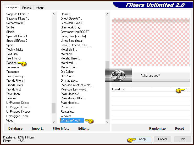194x145 pixels.
Task: Open Filter Info...
Action: (61, 129)
